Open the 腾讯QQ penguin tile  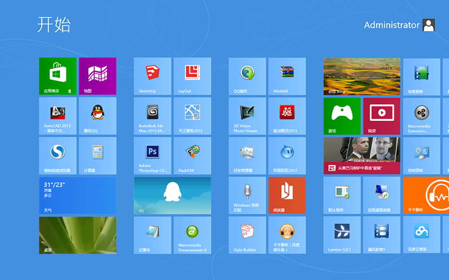97,116
